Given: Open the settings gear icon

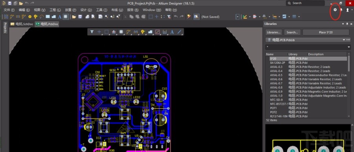Looking at the screenshot, I should pyautogui.click(x=335, y=10).
